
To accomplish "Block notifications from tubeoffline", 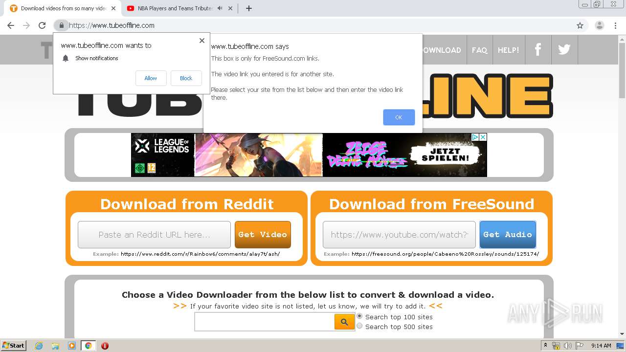I will point(186,78).
